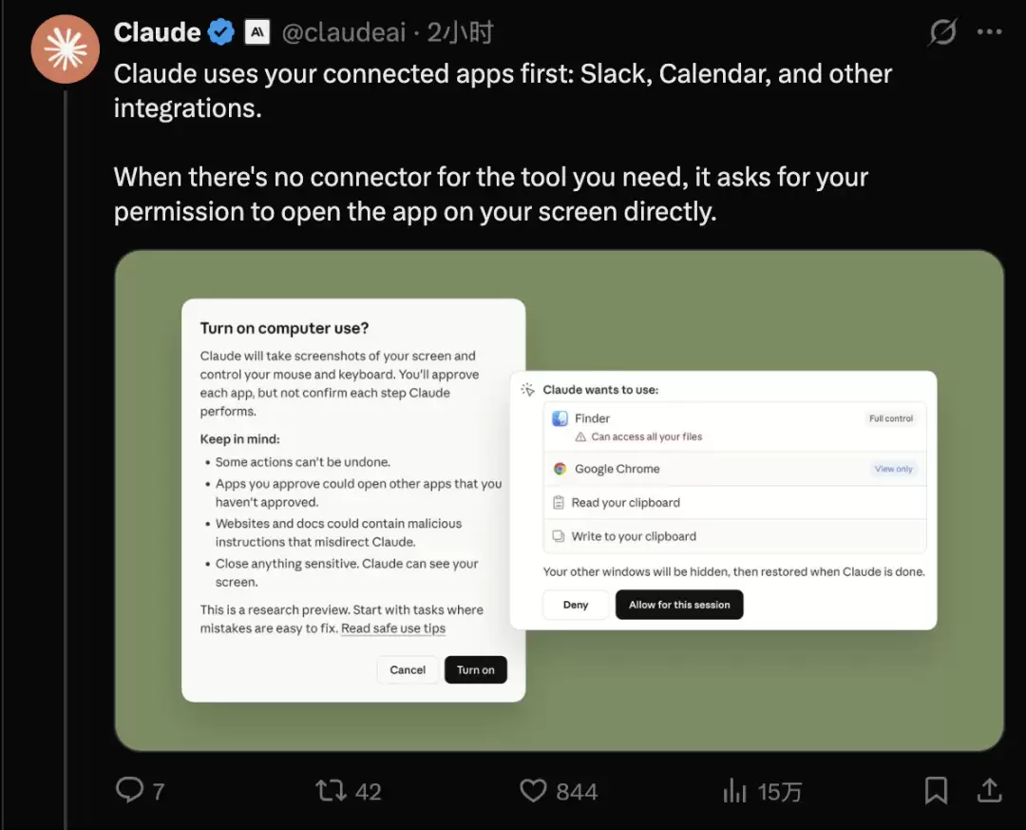Repost the tweet with retweet icon

tap(331, 790)
